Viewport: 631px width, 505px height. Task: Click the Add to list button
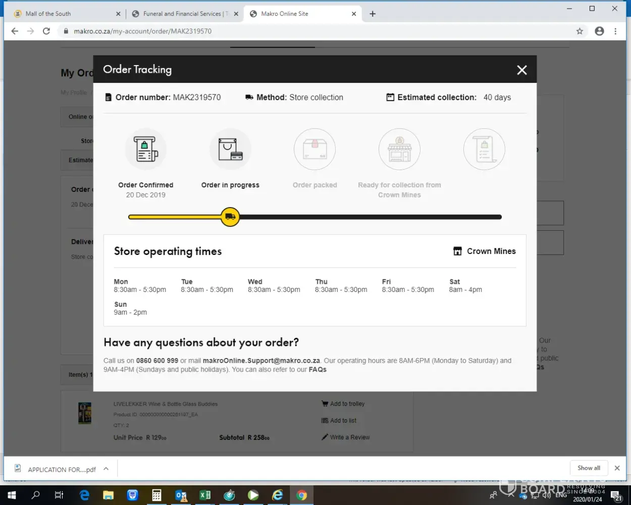tap(339, 421)
